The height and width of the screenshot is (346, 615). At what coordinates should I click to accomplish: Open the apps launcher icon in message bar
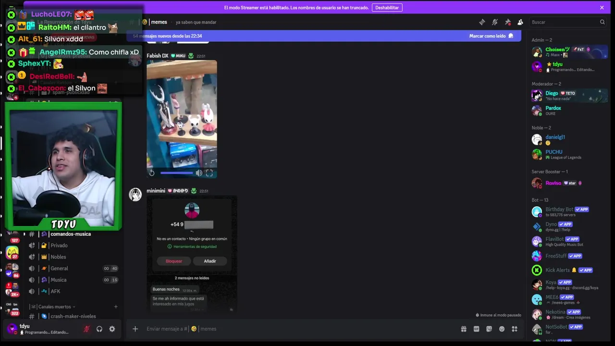coord(515,329)
